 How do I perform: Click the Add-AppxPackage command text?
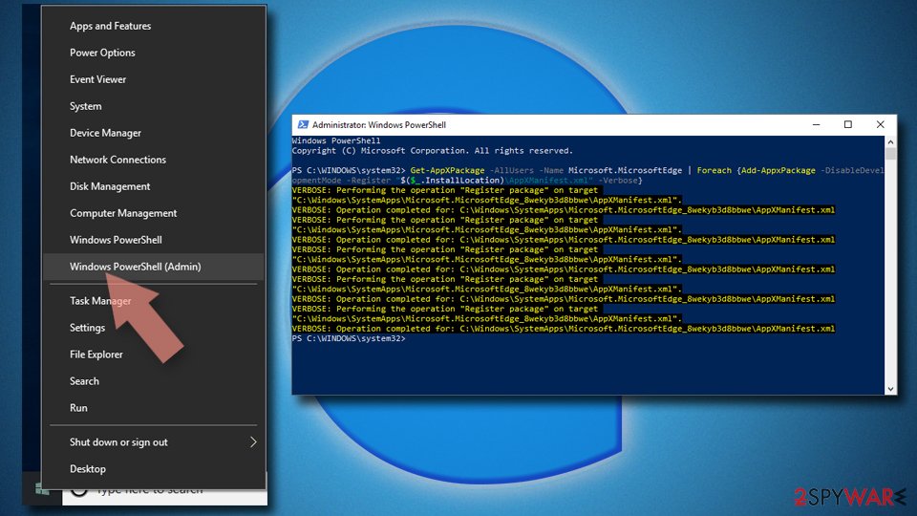tap(778, 170)
